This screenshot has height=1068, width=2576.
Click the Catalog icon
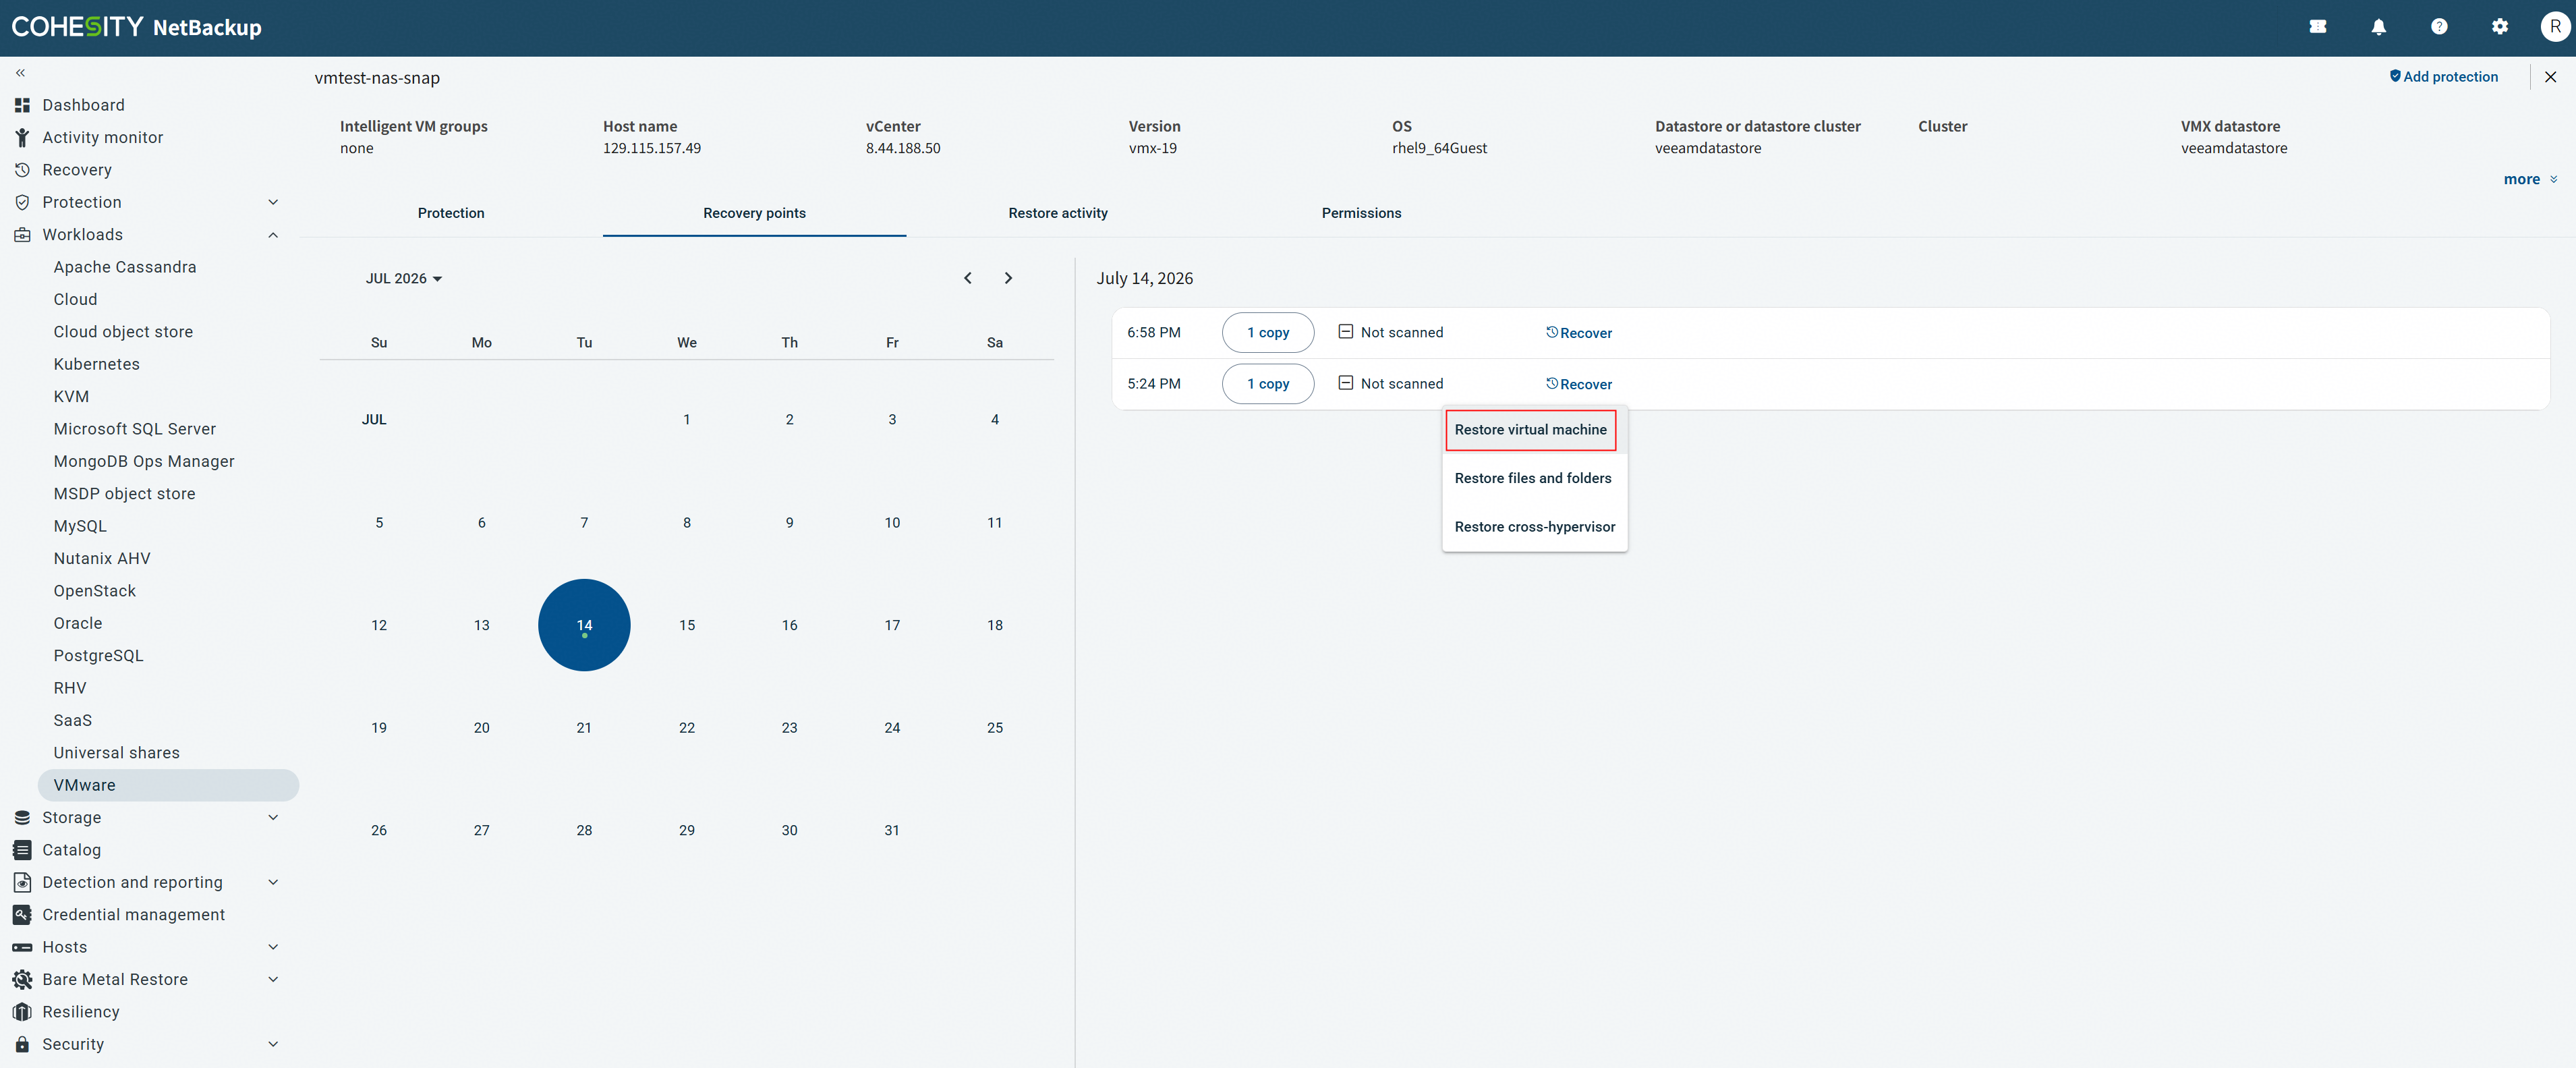click(22, 850)
